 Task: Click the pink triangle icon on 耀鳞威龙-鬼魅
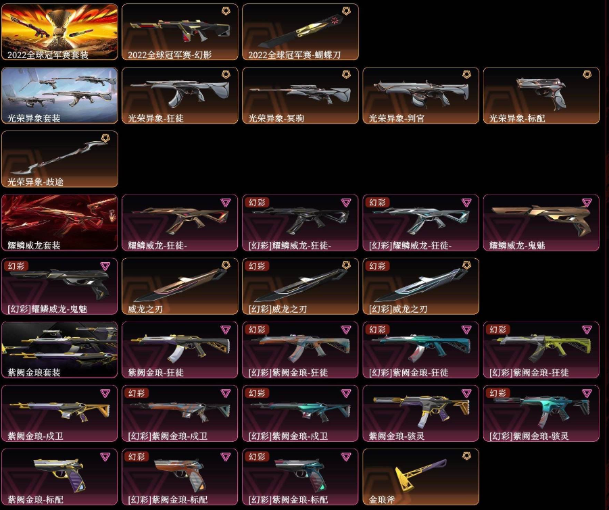[587, 202]
